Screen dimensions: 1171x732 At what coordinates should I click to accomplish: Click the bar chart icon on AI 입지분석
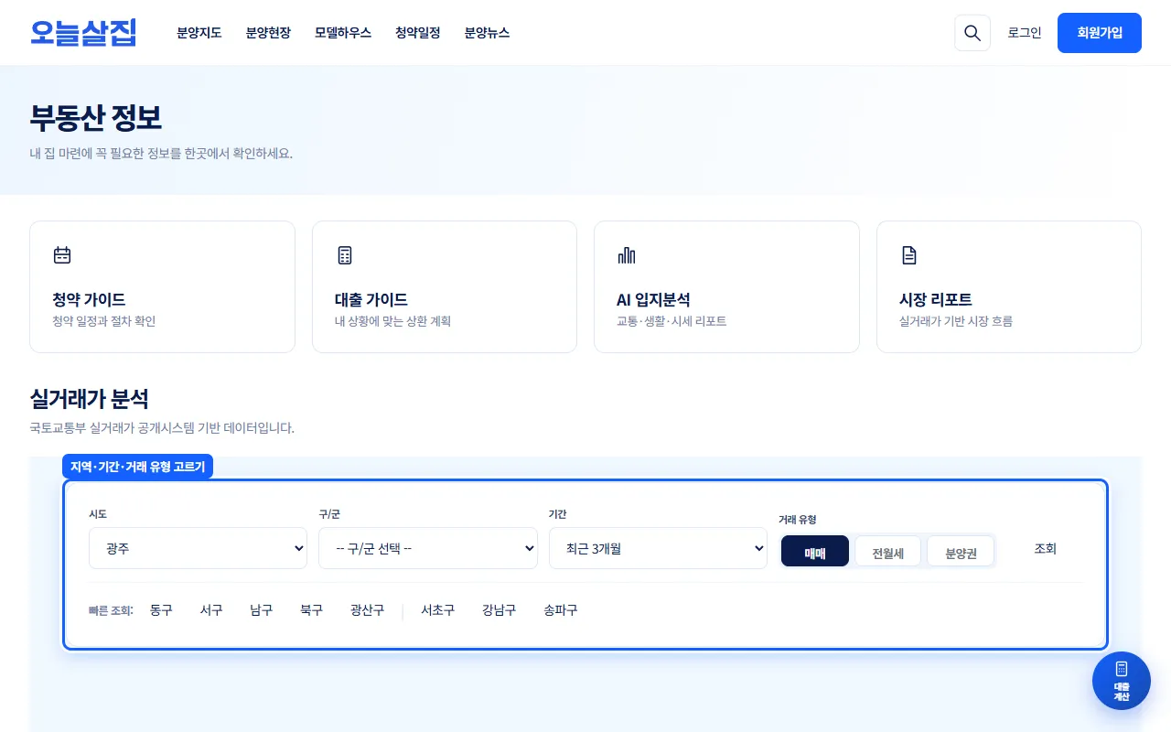tap(627, 255)
